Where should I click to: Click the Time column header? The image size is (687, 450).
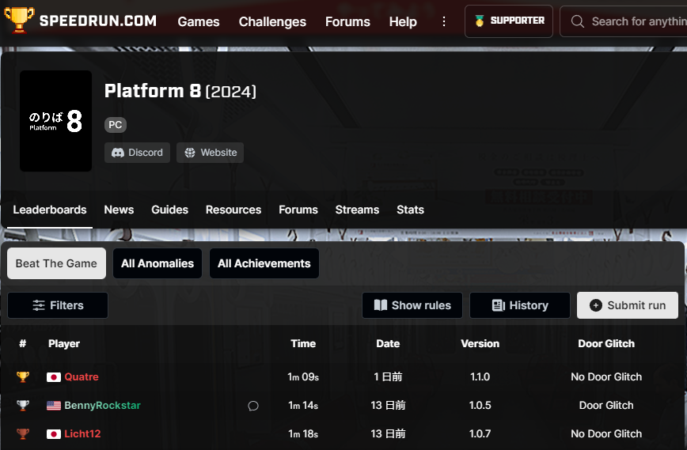click(x=303, y=343)
